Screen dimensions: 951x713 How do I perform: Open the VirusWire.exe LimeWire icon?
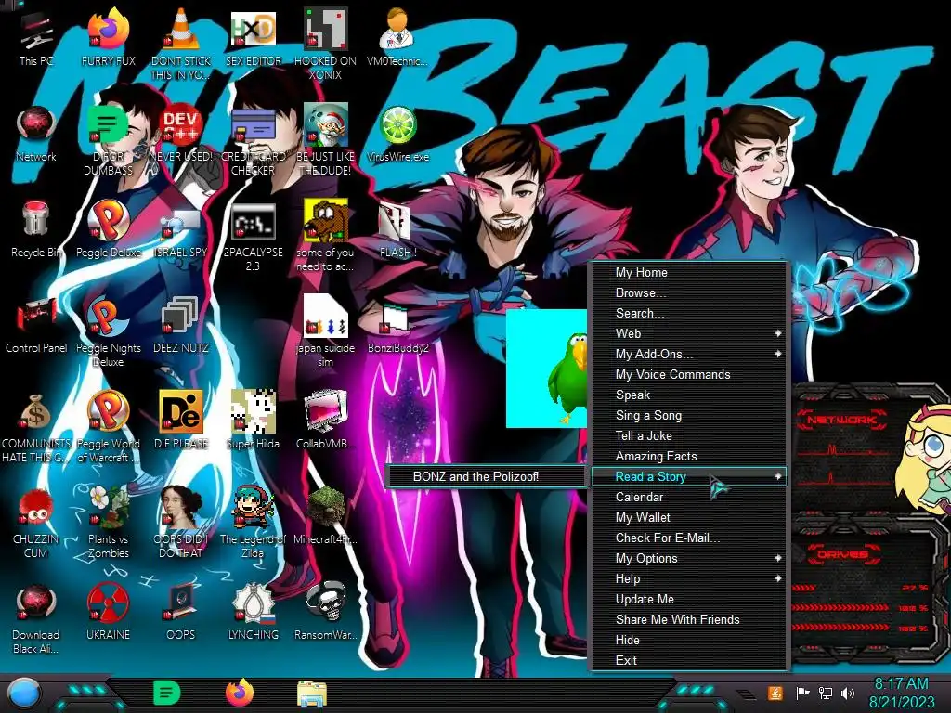point(397,135)
